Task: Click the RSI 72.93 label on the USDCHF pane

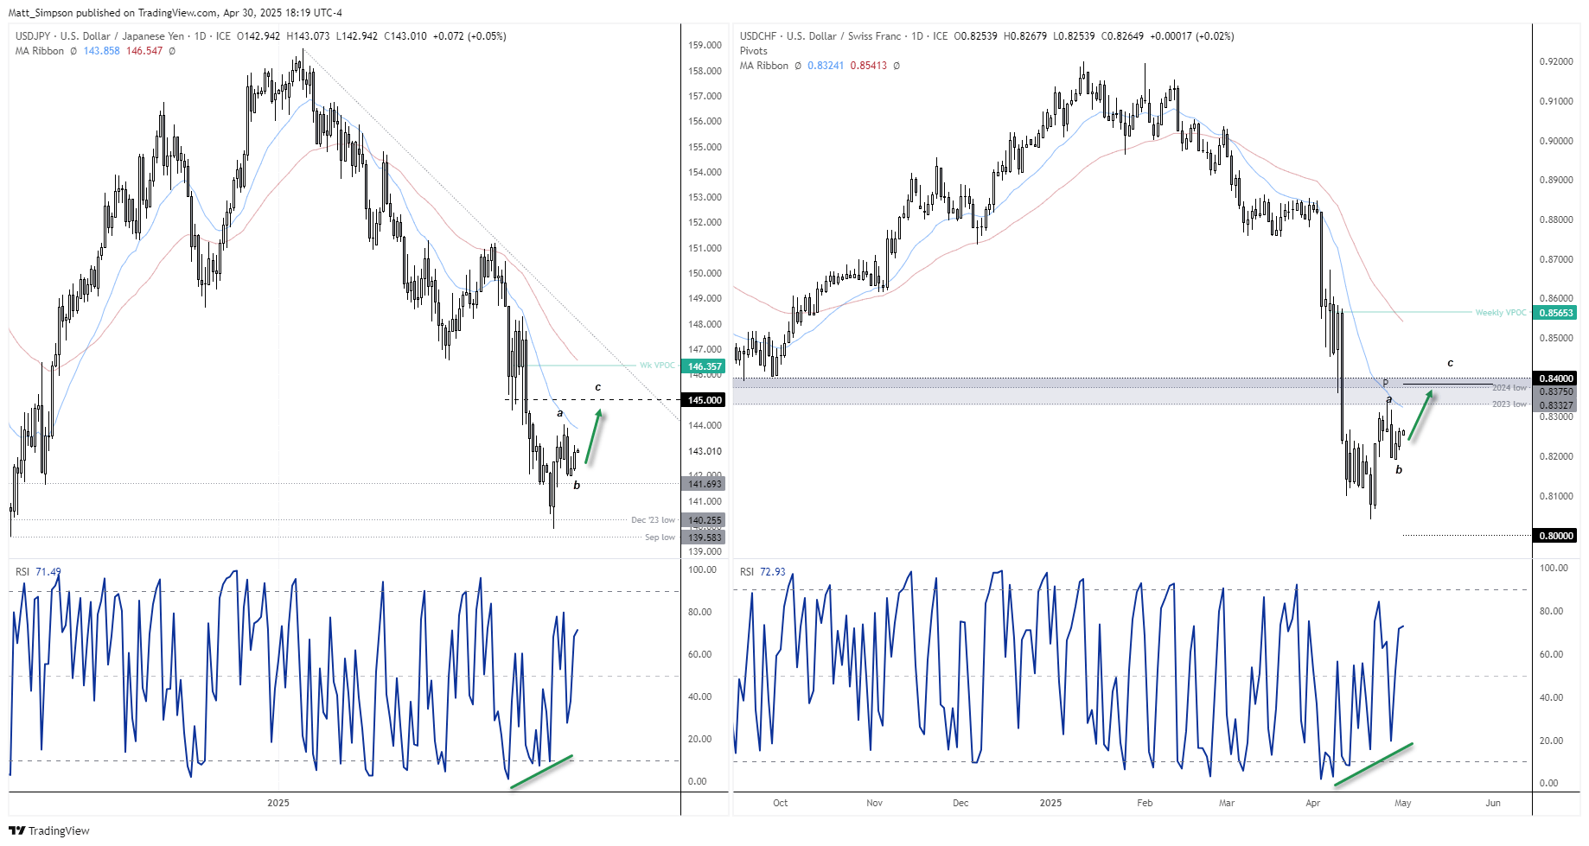Action: click(x=763, y=572)
